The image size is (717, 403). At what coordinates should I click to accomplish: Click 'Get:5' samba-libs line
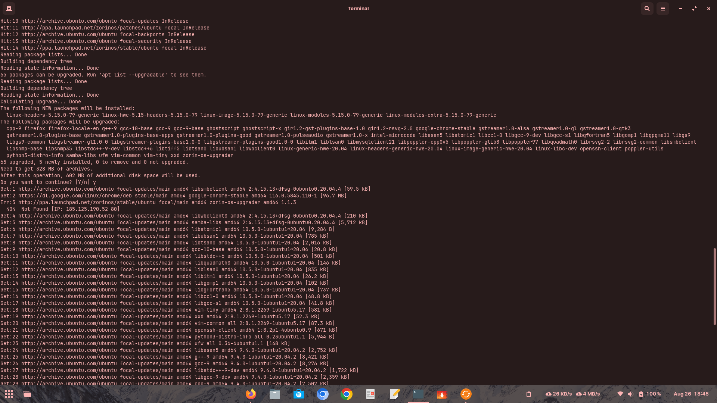point(184,223)
